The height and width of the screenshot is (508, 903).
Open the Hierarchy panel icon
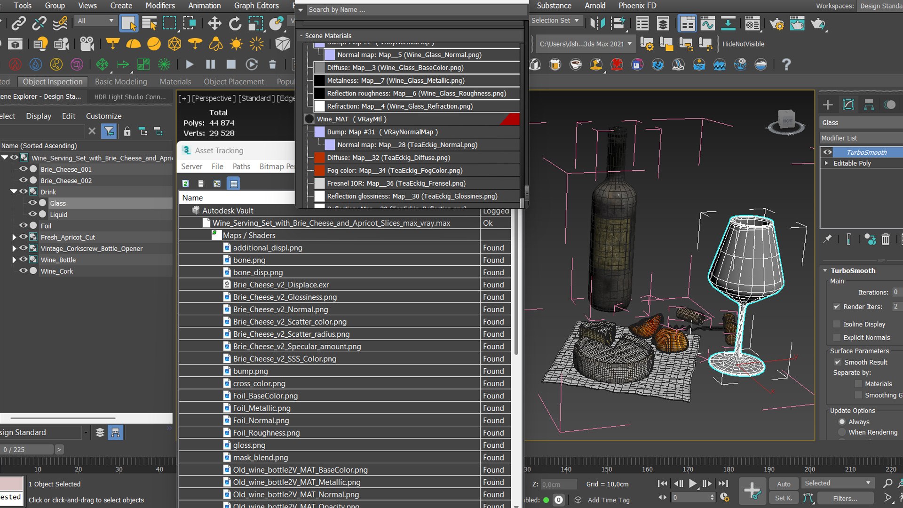point(869,104)
